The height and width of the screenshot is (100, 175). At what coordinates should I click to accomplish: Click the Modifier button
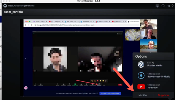point(143,95)
